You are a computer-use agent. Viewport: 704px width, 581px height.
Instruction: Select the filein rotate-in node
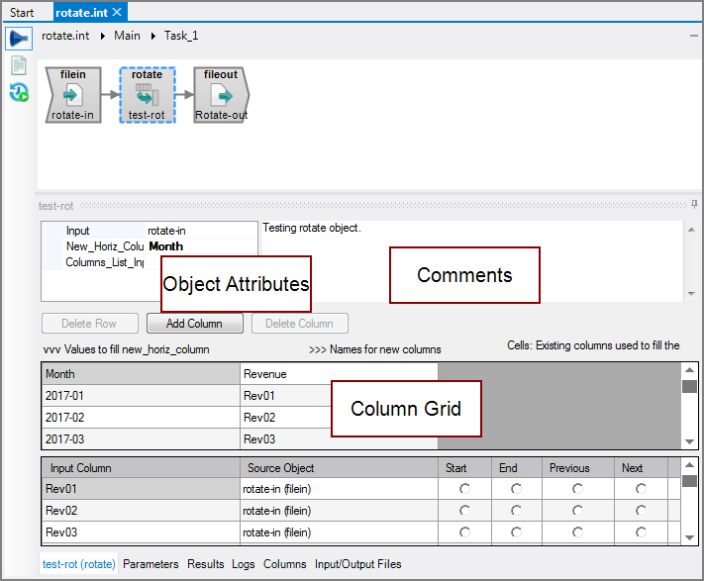coord(73,95)
